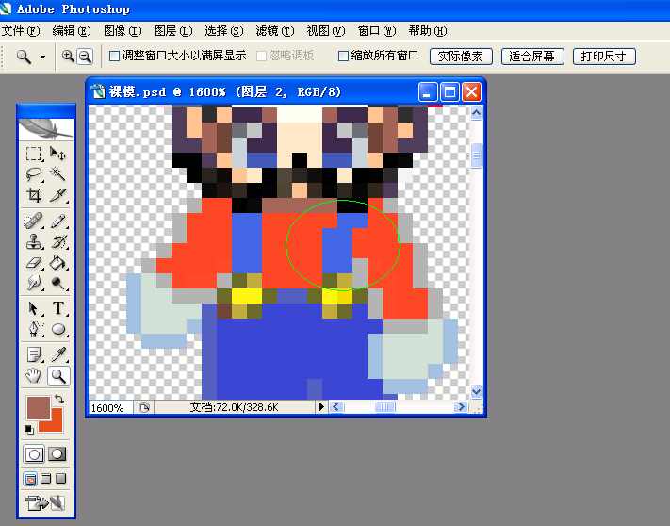
Task: Open the 文件 menu
Action: point(21,31)
